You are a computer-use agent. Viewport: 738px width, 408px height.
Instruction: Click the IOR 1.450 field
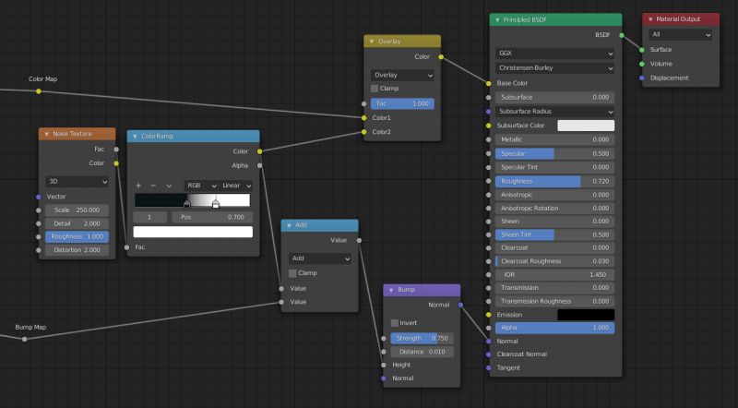[555, 275]
